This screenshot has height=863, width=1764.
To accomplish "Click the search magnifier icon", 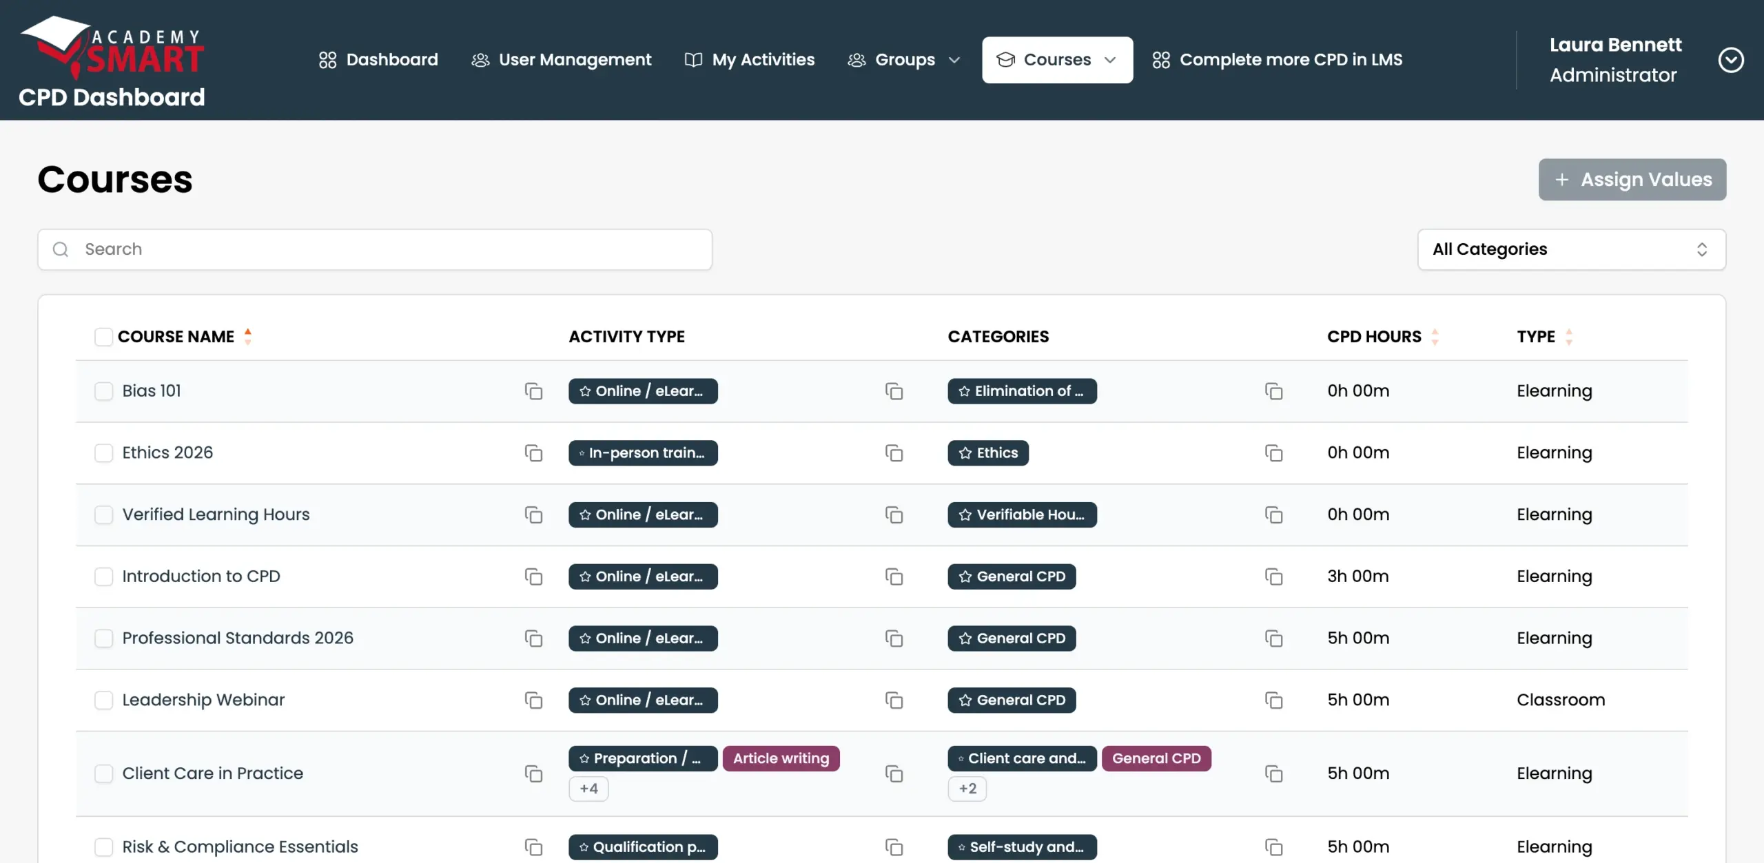I will 61,249.
